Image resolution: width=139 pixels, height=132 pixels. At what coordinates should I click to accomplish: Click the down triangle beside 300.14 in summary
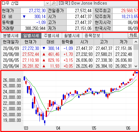24,17
